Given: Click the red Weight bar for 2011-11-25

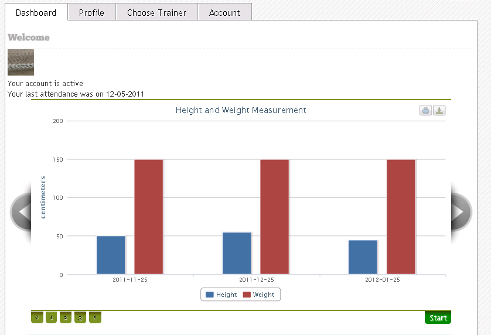Looking at the screenshot, I should 149,217.
